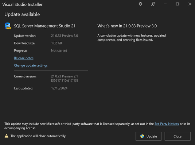Dismiss dialog with the Close button
Viewport: 195px width, 145px height.
tap(178, 136)
